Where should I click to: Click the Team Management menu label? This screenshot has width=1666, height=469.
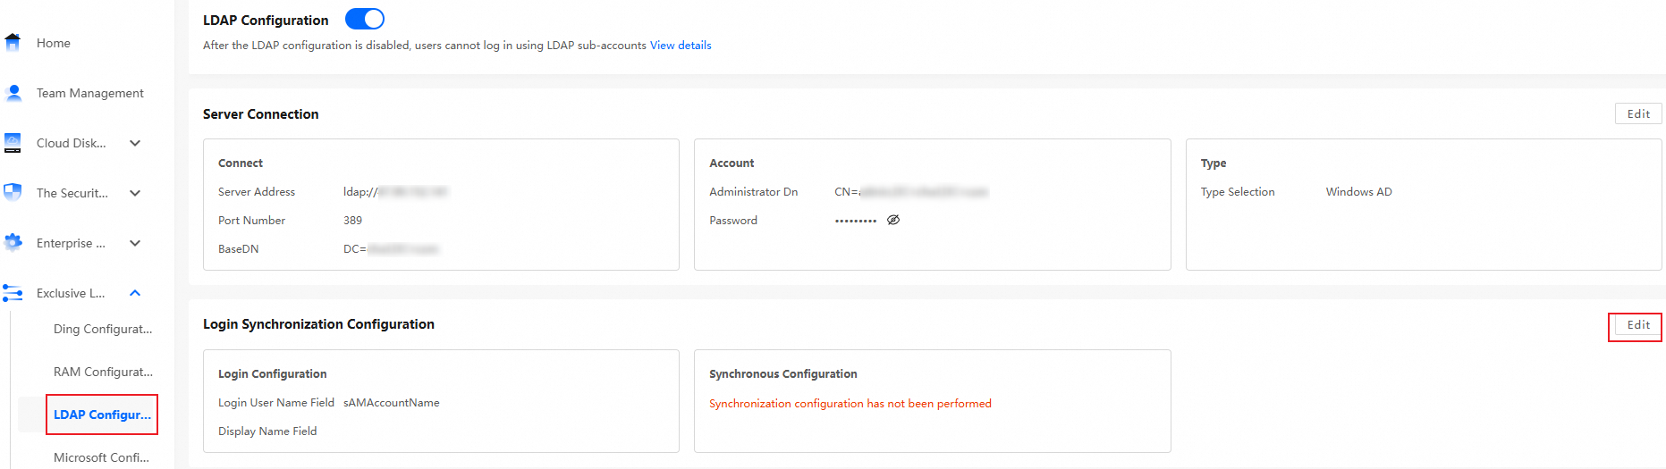[x=89, y=93]
